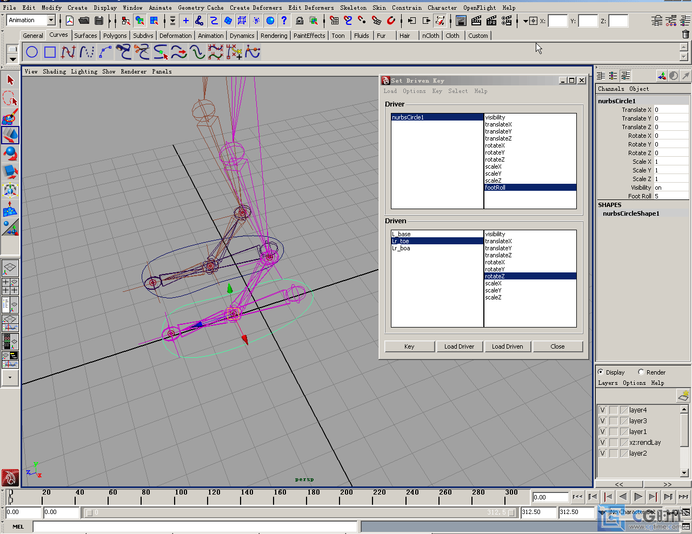
Task: Select the NURBS square shelf icon
Action: [x=50, y=52]
